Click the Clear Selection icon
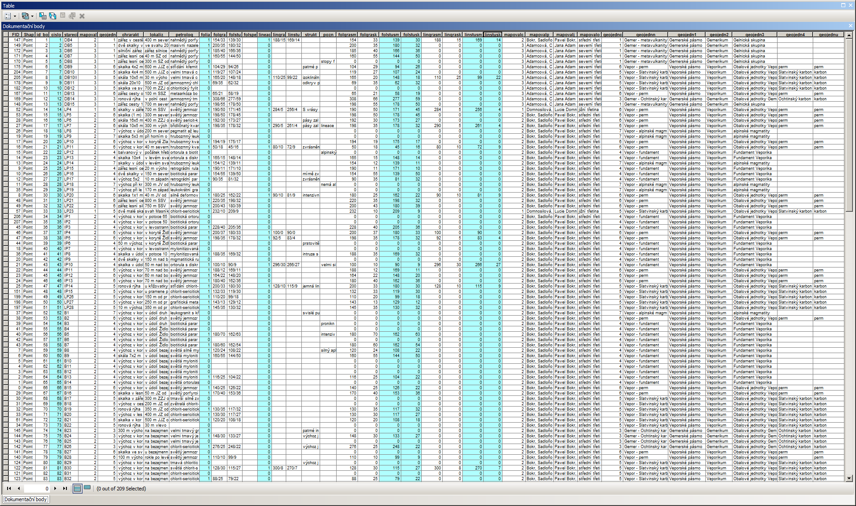The height and width of the screenshot is (506, 856). 62,16
